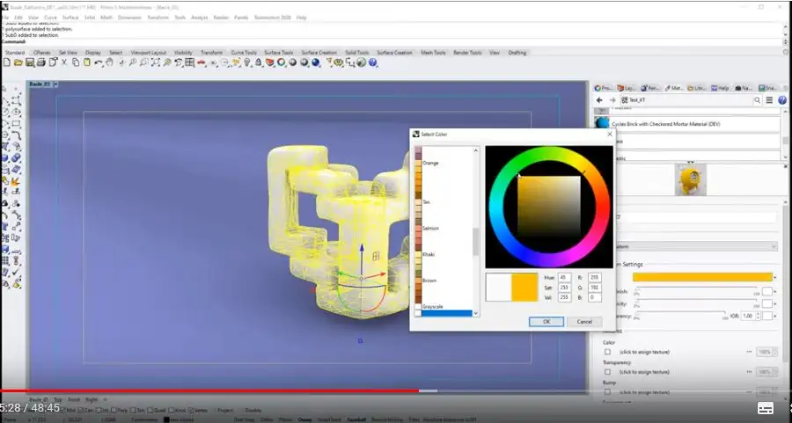Click the orange new-color preview swatch
The width and height of the screenshot is (792, 423).
(x=524, y=288)
